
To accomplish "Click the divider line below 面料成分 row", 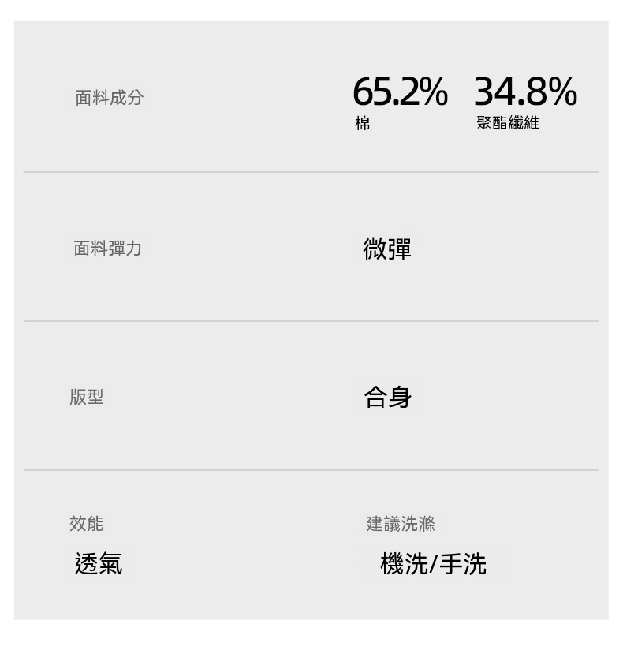I will [311, 172].
